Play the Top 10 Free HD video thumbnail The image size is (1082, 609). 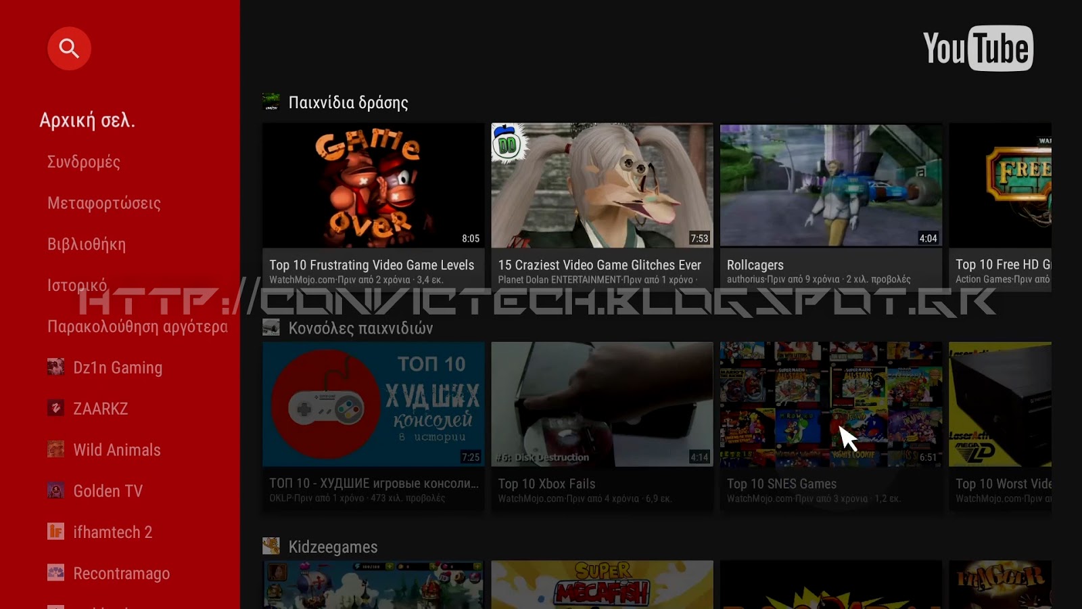tap(1000, 185)
